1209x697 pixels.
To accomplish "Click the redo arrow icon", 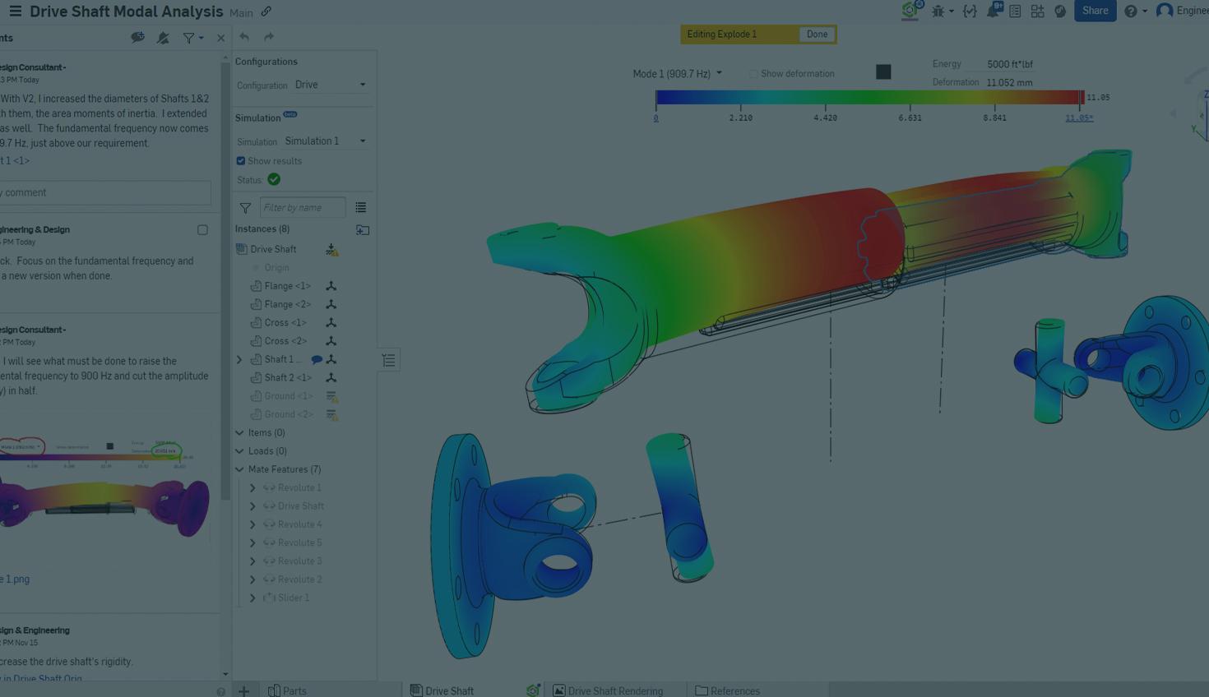I will 269,37.
